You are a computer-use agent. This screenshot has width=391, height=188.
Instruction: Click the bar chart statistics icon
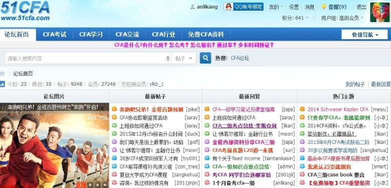3,84
